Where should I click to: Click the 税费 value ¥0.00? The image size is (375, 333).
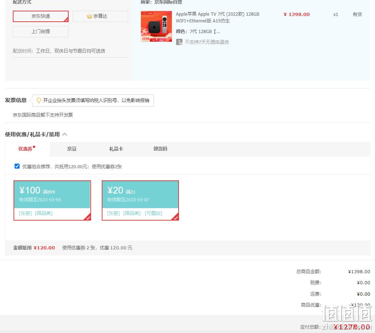click(364, 283)
